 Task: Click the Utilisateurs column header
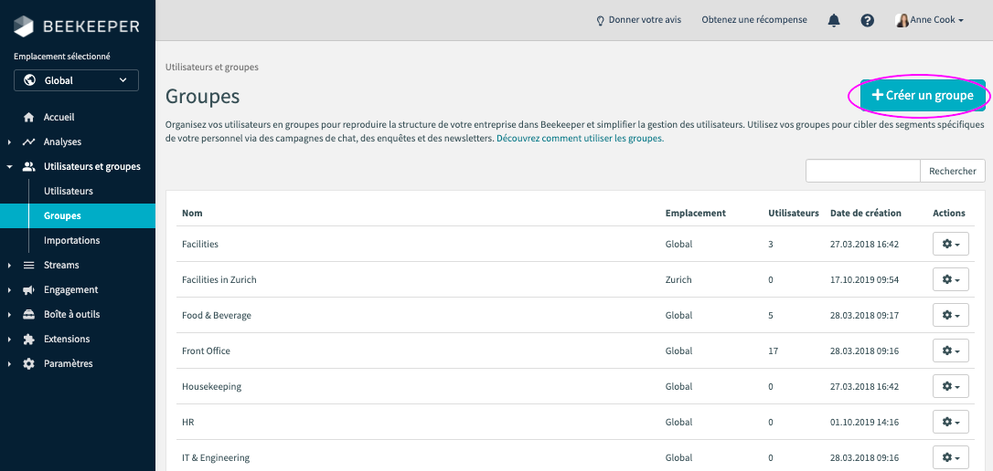(x=794, y=213)
